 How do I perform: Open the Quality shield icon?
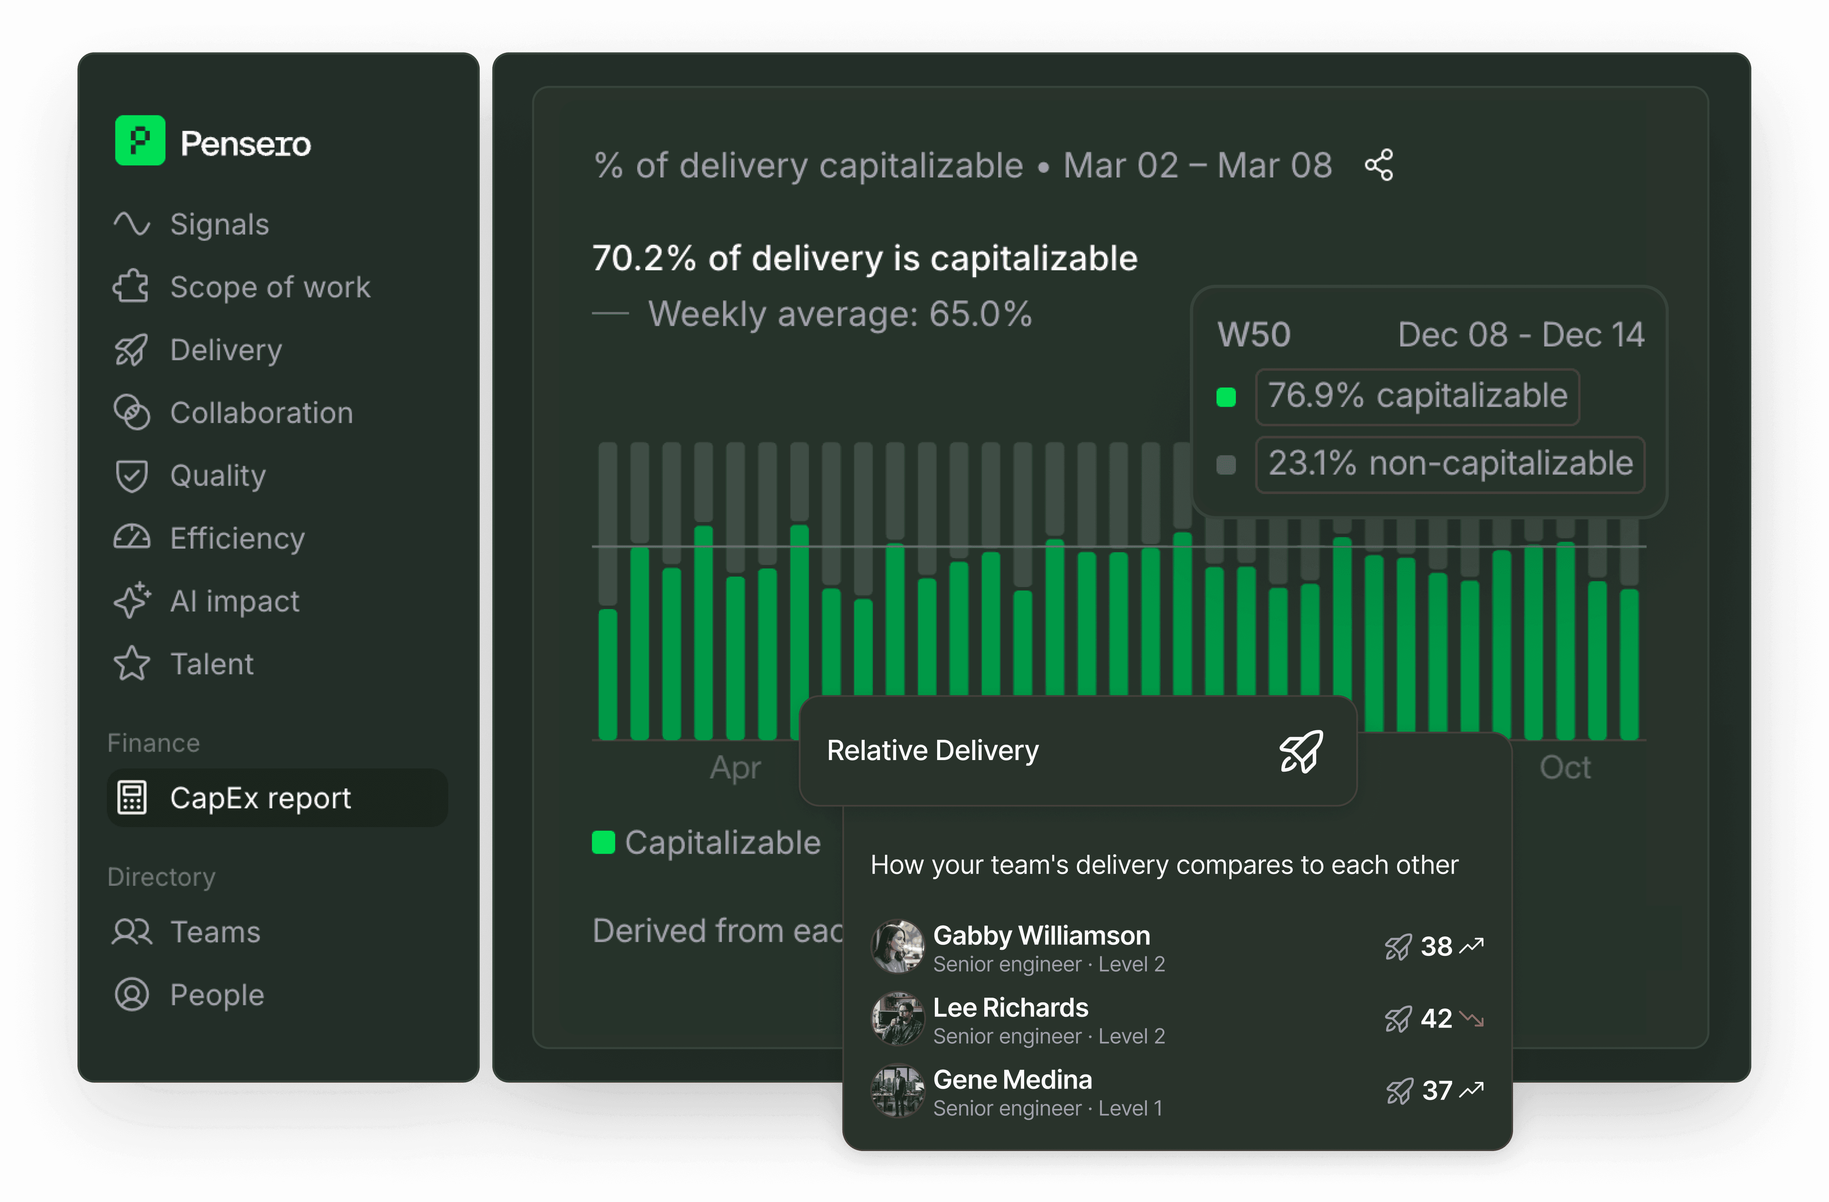132,475
